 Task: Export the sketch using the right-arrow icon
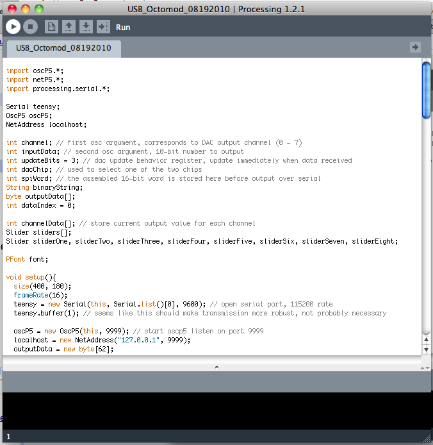[103, 27]
